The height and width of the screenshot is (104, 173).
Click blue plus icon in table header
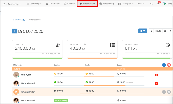pos(164,65)
